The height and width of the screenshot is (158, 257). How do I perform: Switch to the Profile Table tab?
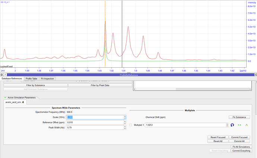[31, 79]
